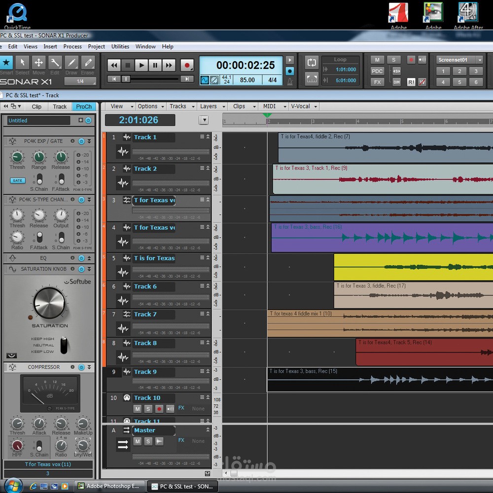Viewport: 493px width, 493px height.
Task: Click the Fast Forward transport button
Action: tap(169, 66)
